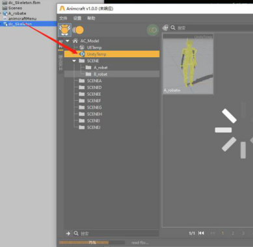Click the A_robat folder icon
253x247 pixels.
pos(88,68)
